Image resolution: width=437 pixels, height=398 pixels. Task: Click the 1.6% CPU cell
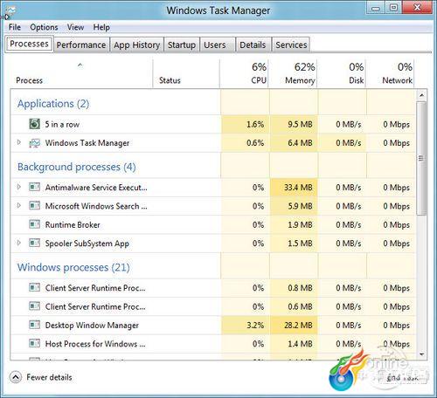[x=245, y=124]
